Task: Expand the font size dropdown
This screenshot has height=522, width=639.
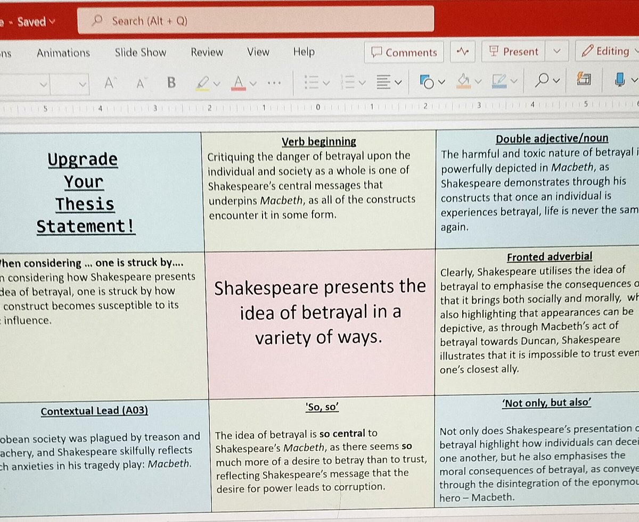Action: (x=82, y=84)
